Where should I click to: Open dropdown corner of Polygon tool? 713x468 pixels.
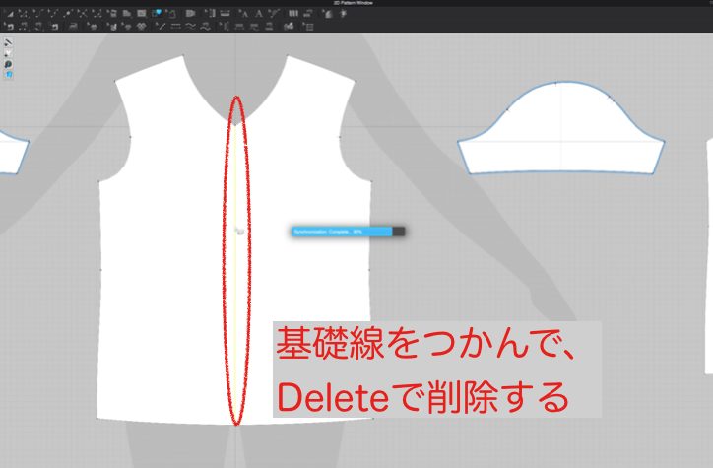[x=133, y=18]
